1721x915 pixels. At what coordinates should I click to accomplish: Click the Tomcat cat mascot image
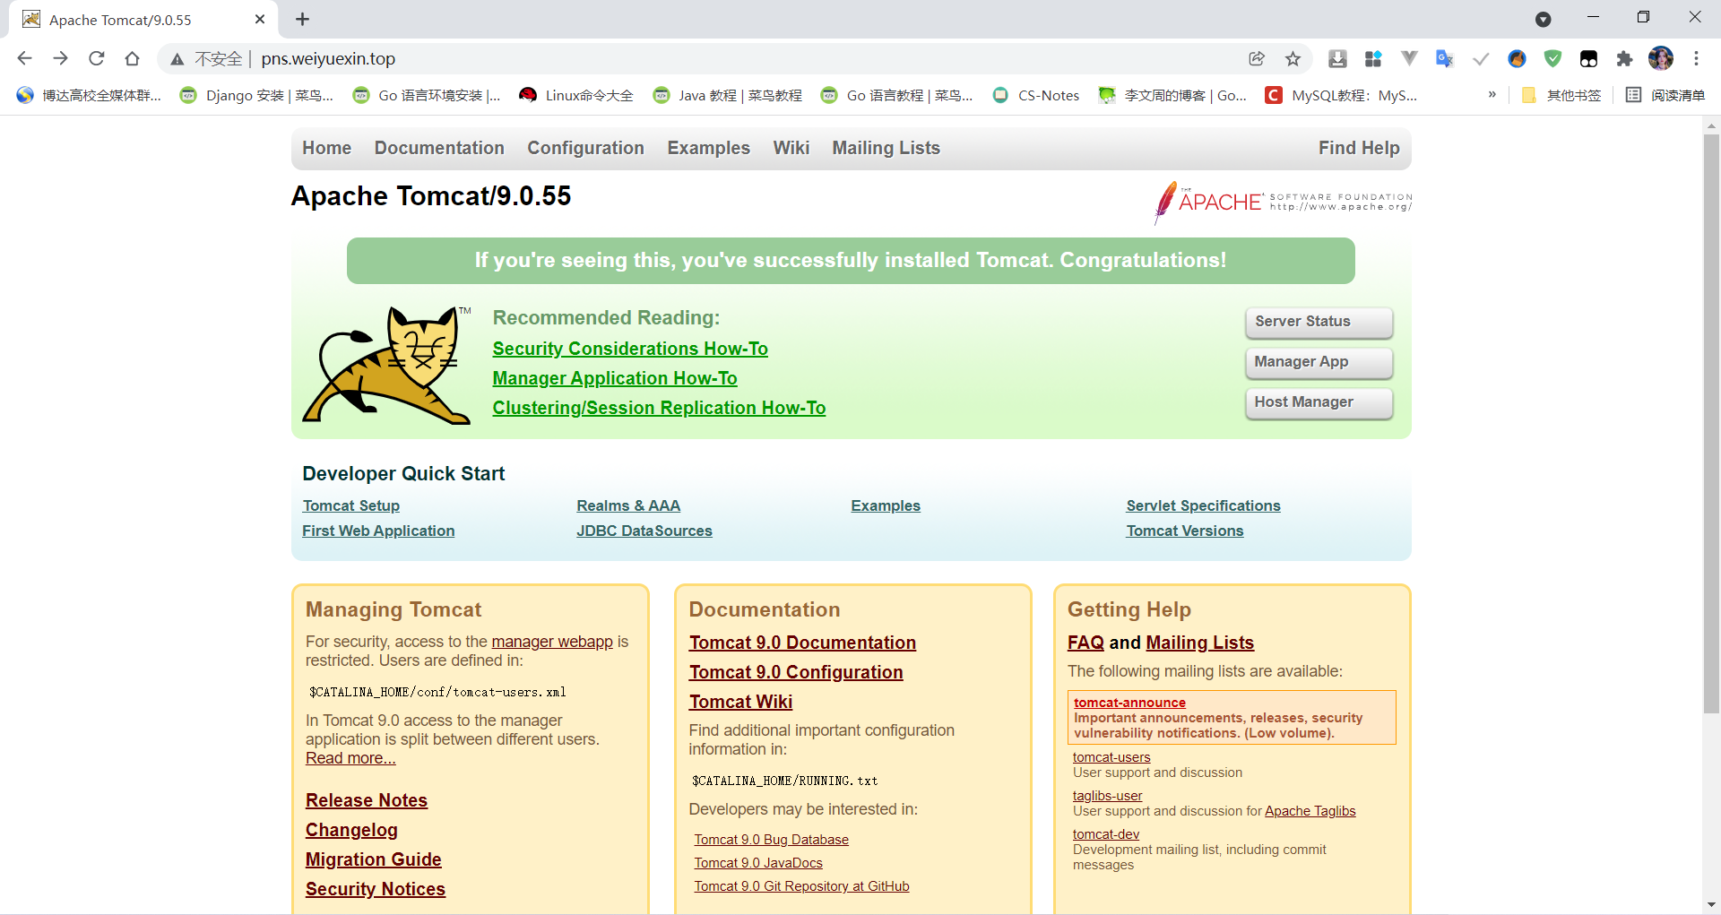[387, 365]
